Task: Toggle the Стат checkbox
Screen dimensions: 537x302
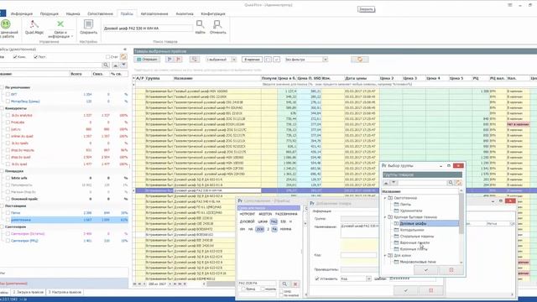Action: click(x=108, y=57)
